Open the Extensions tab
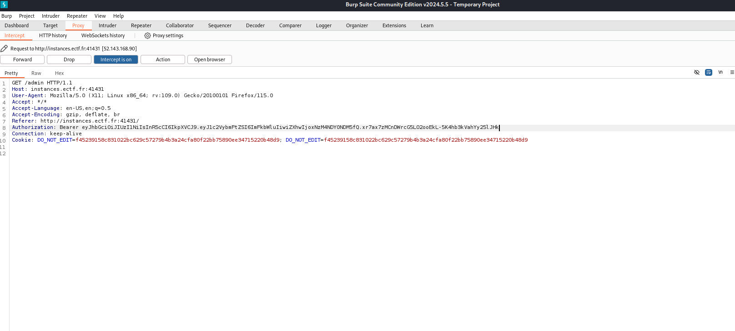 tap(394, 25)
